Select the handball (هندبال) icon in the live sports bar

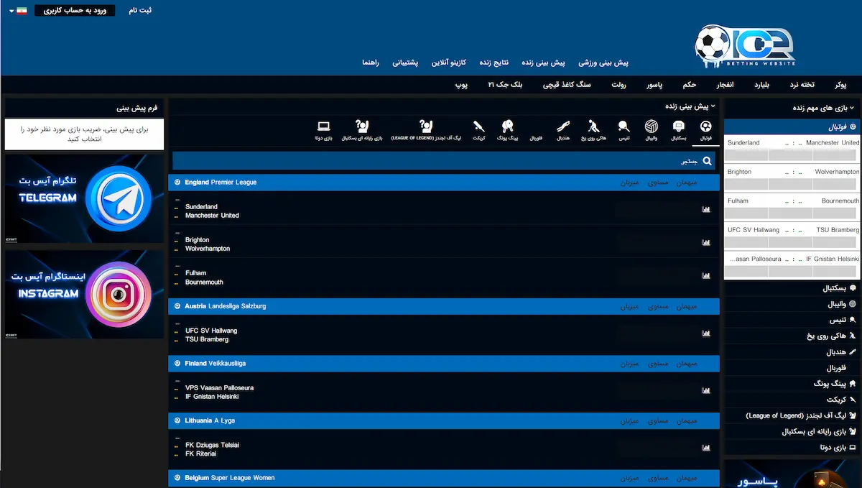click(565, 126)
